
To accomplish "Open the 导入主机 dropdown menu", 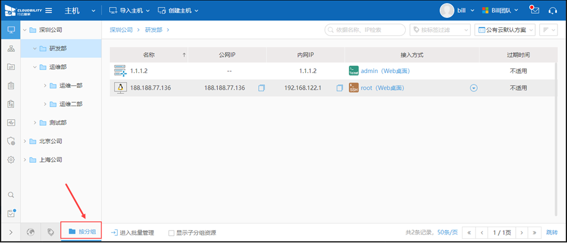I will (130, 11).
